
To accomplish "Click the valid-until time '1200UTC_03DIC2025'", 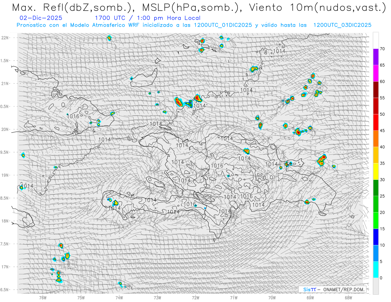I will click(x=342, y=25).
